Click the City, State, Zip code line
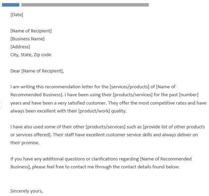Image resolution: width=209 pixels, height=196 pixels. click(31, 55)
